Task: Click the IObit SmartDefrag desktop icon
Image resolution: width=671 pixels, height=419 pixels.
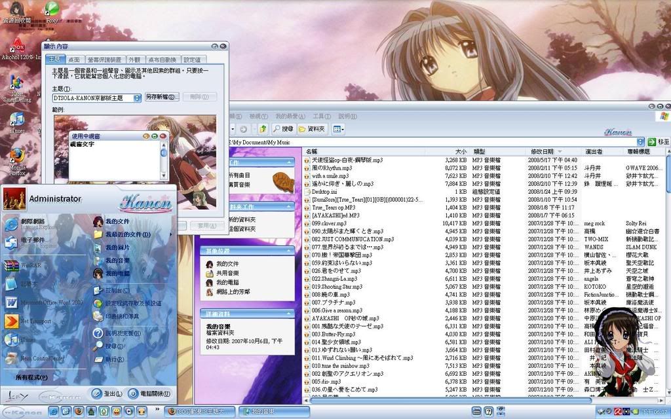Action: coord(17,89)
